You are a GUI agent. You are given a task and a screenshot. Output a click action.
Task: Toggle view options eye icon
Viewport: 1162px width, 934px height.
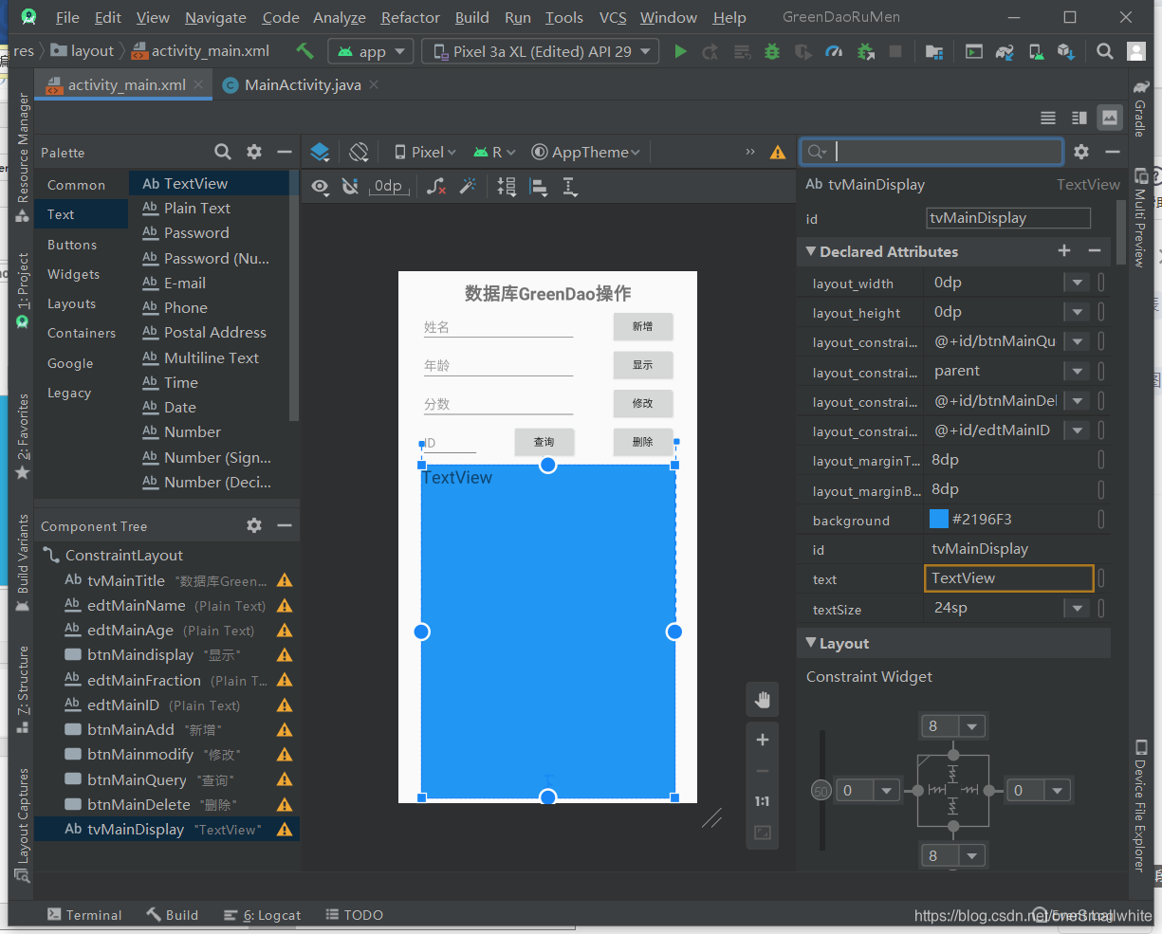[322, 187]
